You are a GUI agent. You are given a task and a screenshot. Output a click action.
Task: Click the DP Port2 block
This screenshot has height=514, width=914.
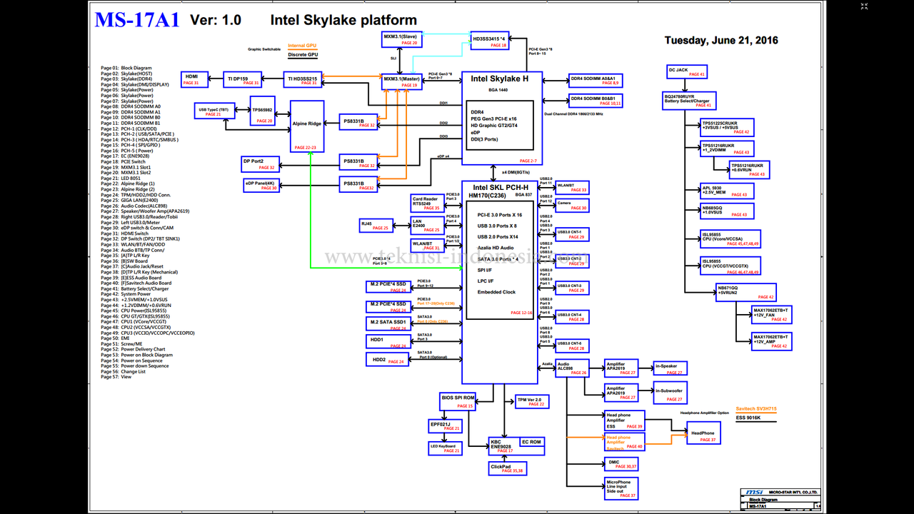pos(259,164)
